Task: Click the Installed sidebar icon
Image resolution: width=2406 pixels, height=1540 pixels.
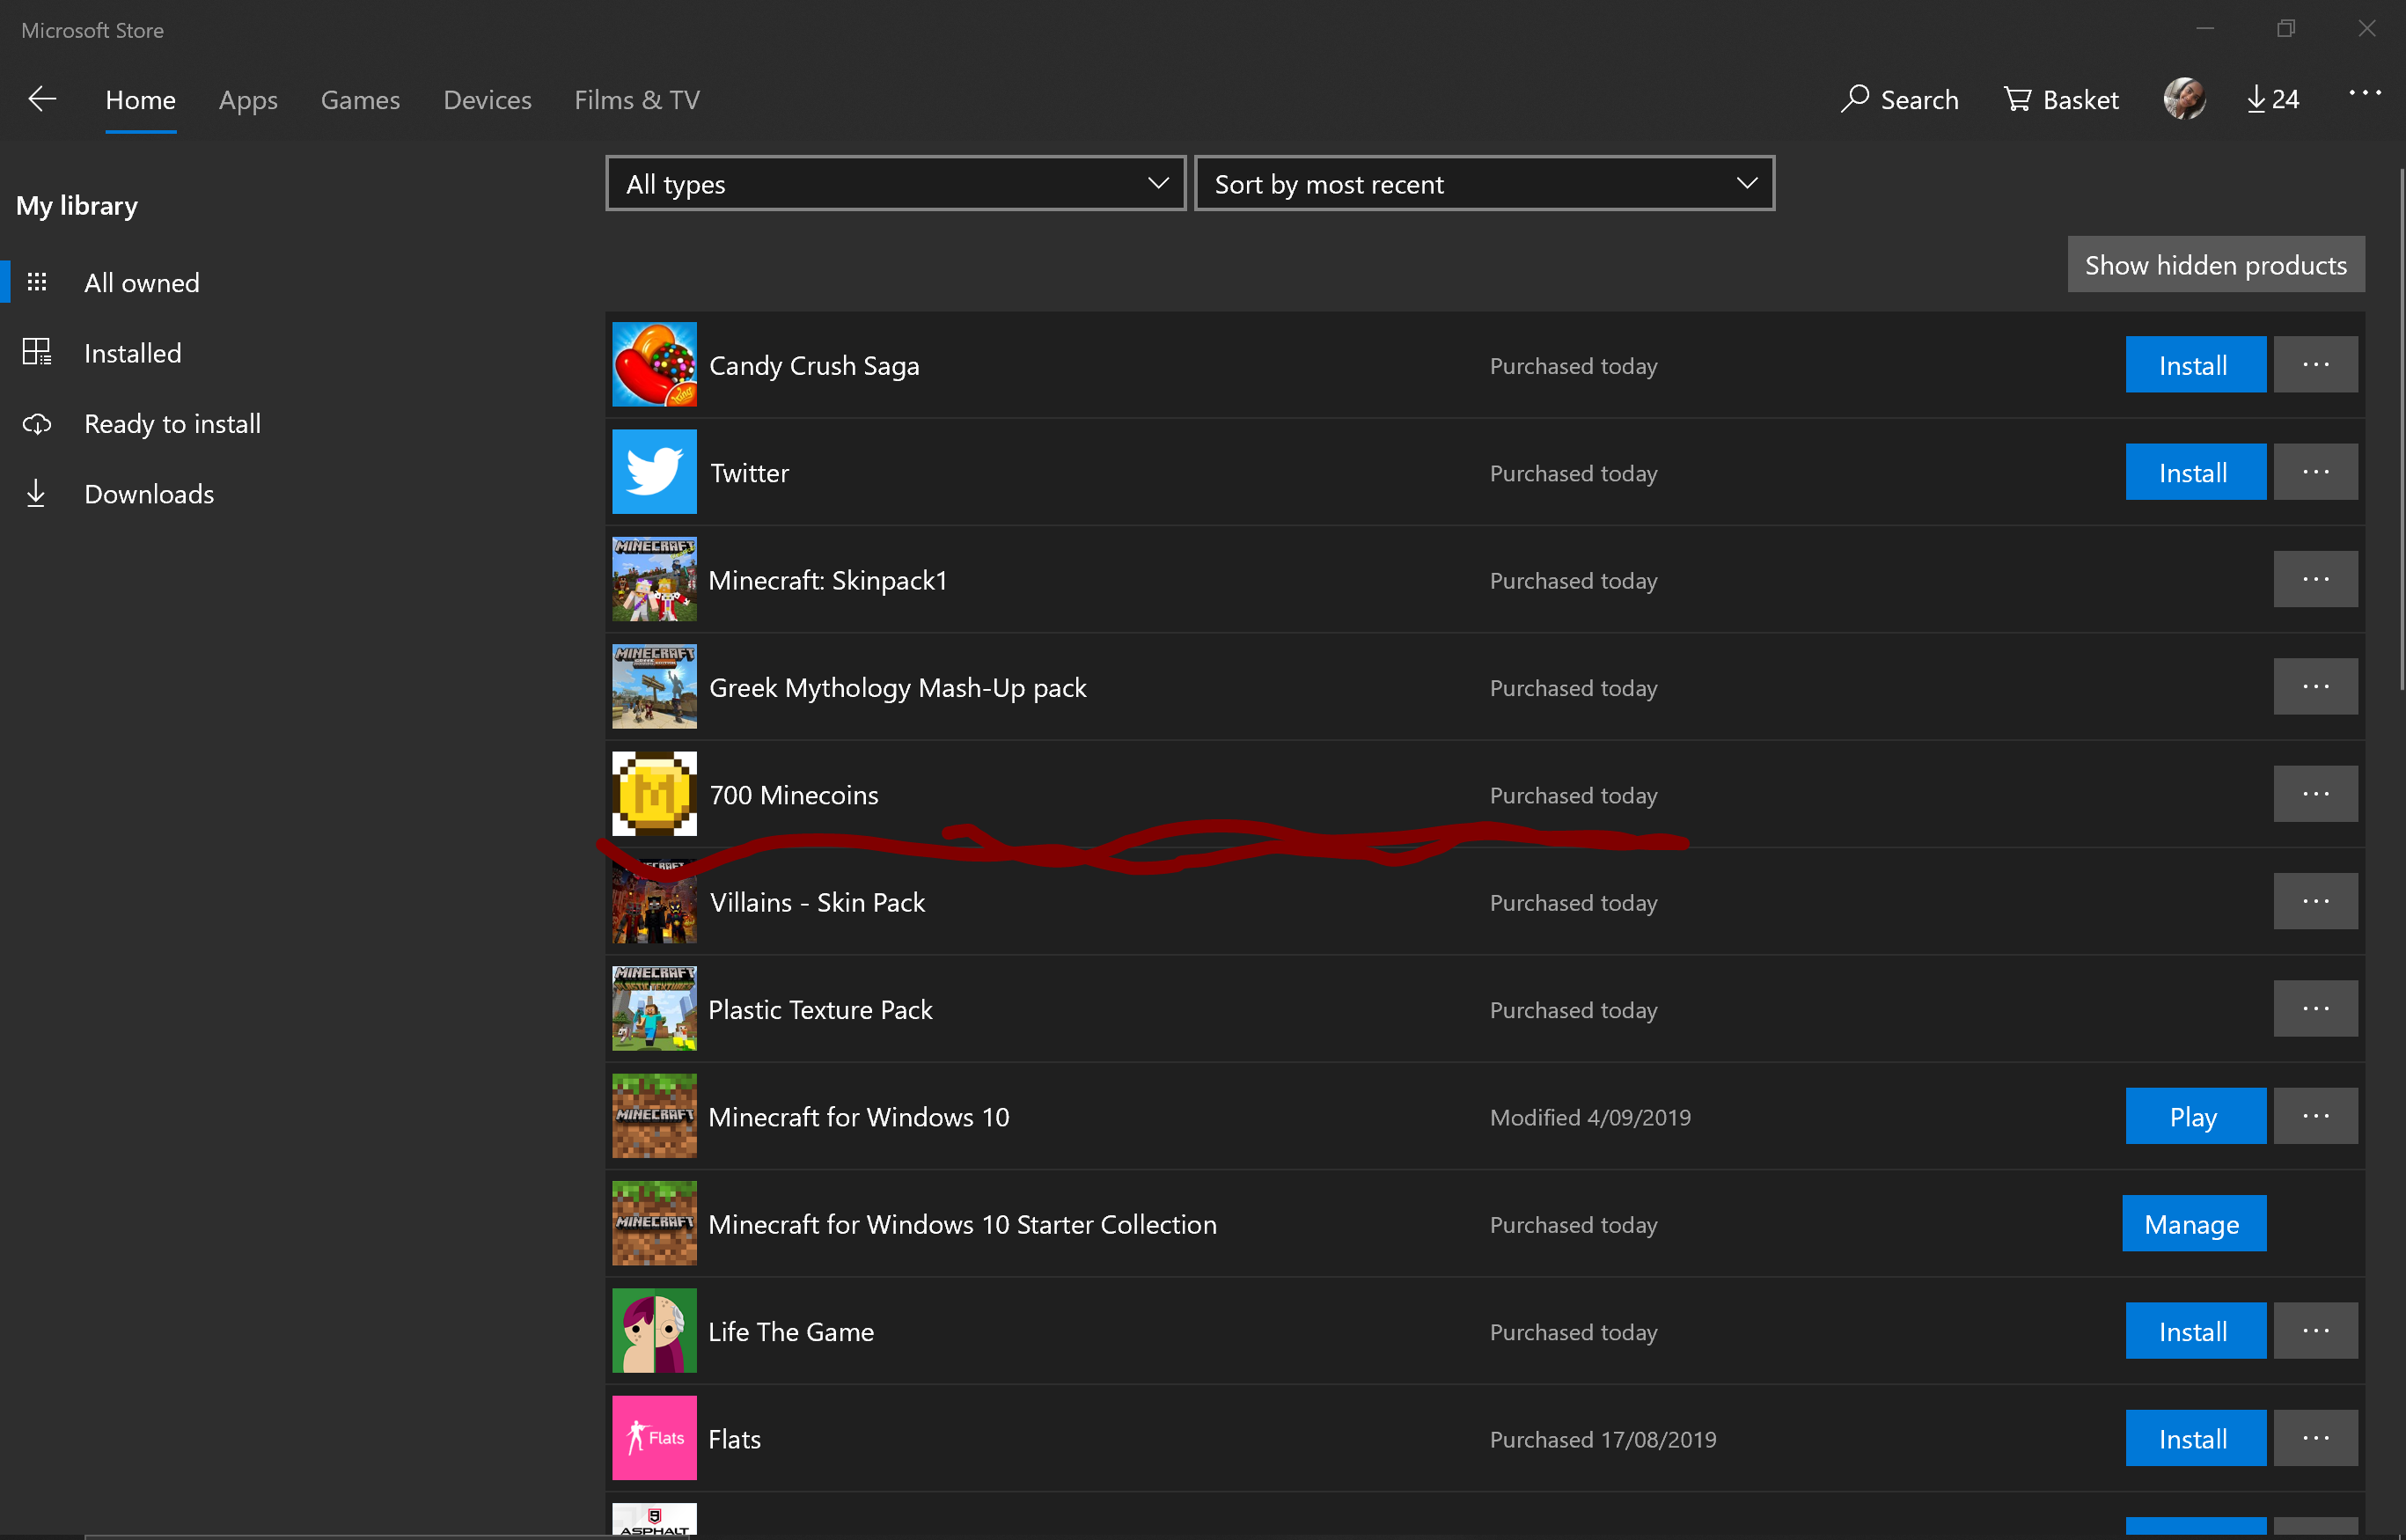Action: point(37,352)
